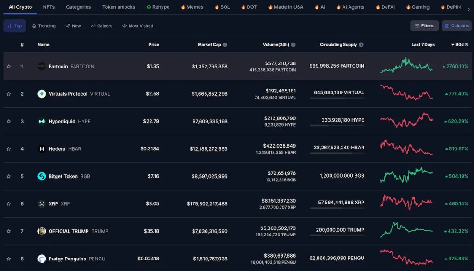Open Bitget Token 7-day sparkline chart
The width and height of the screenshot is (474, 271).
click(406, 176)
